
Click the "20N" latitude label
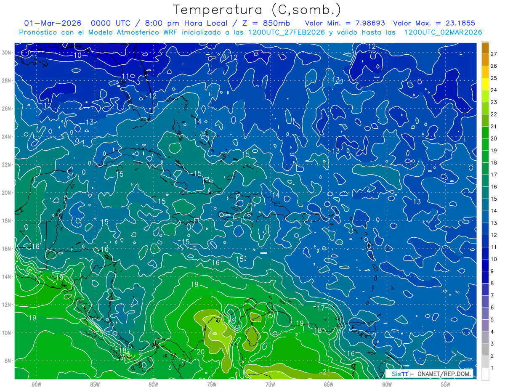[x=7, y=193]
